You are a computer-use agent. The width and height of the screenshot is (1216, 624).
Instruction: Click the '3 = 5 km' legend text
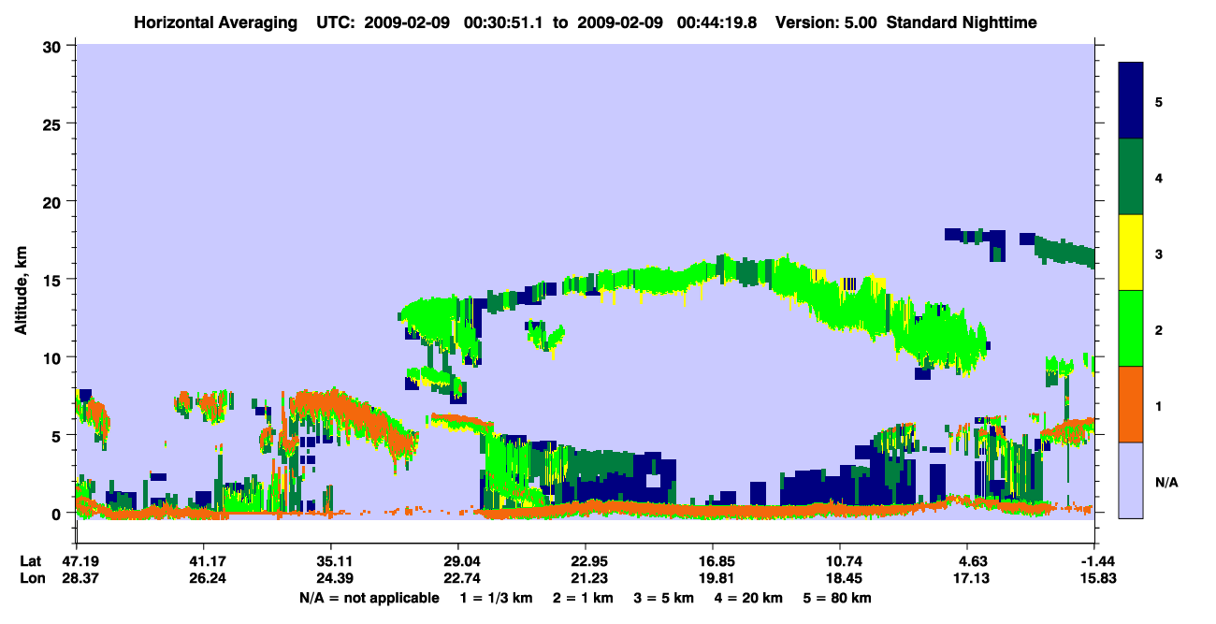[664, 598]
